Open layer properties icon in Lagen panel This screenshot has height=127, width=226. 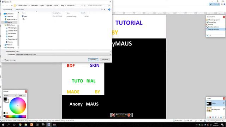point(224,117)
